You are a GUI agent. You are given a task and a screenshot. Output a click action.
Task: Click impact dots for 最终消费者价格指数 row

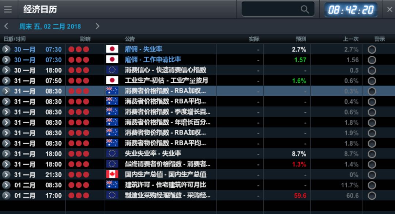[x=79, y=164]
